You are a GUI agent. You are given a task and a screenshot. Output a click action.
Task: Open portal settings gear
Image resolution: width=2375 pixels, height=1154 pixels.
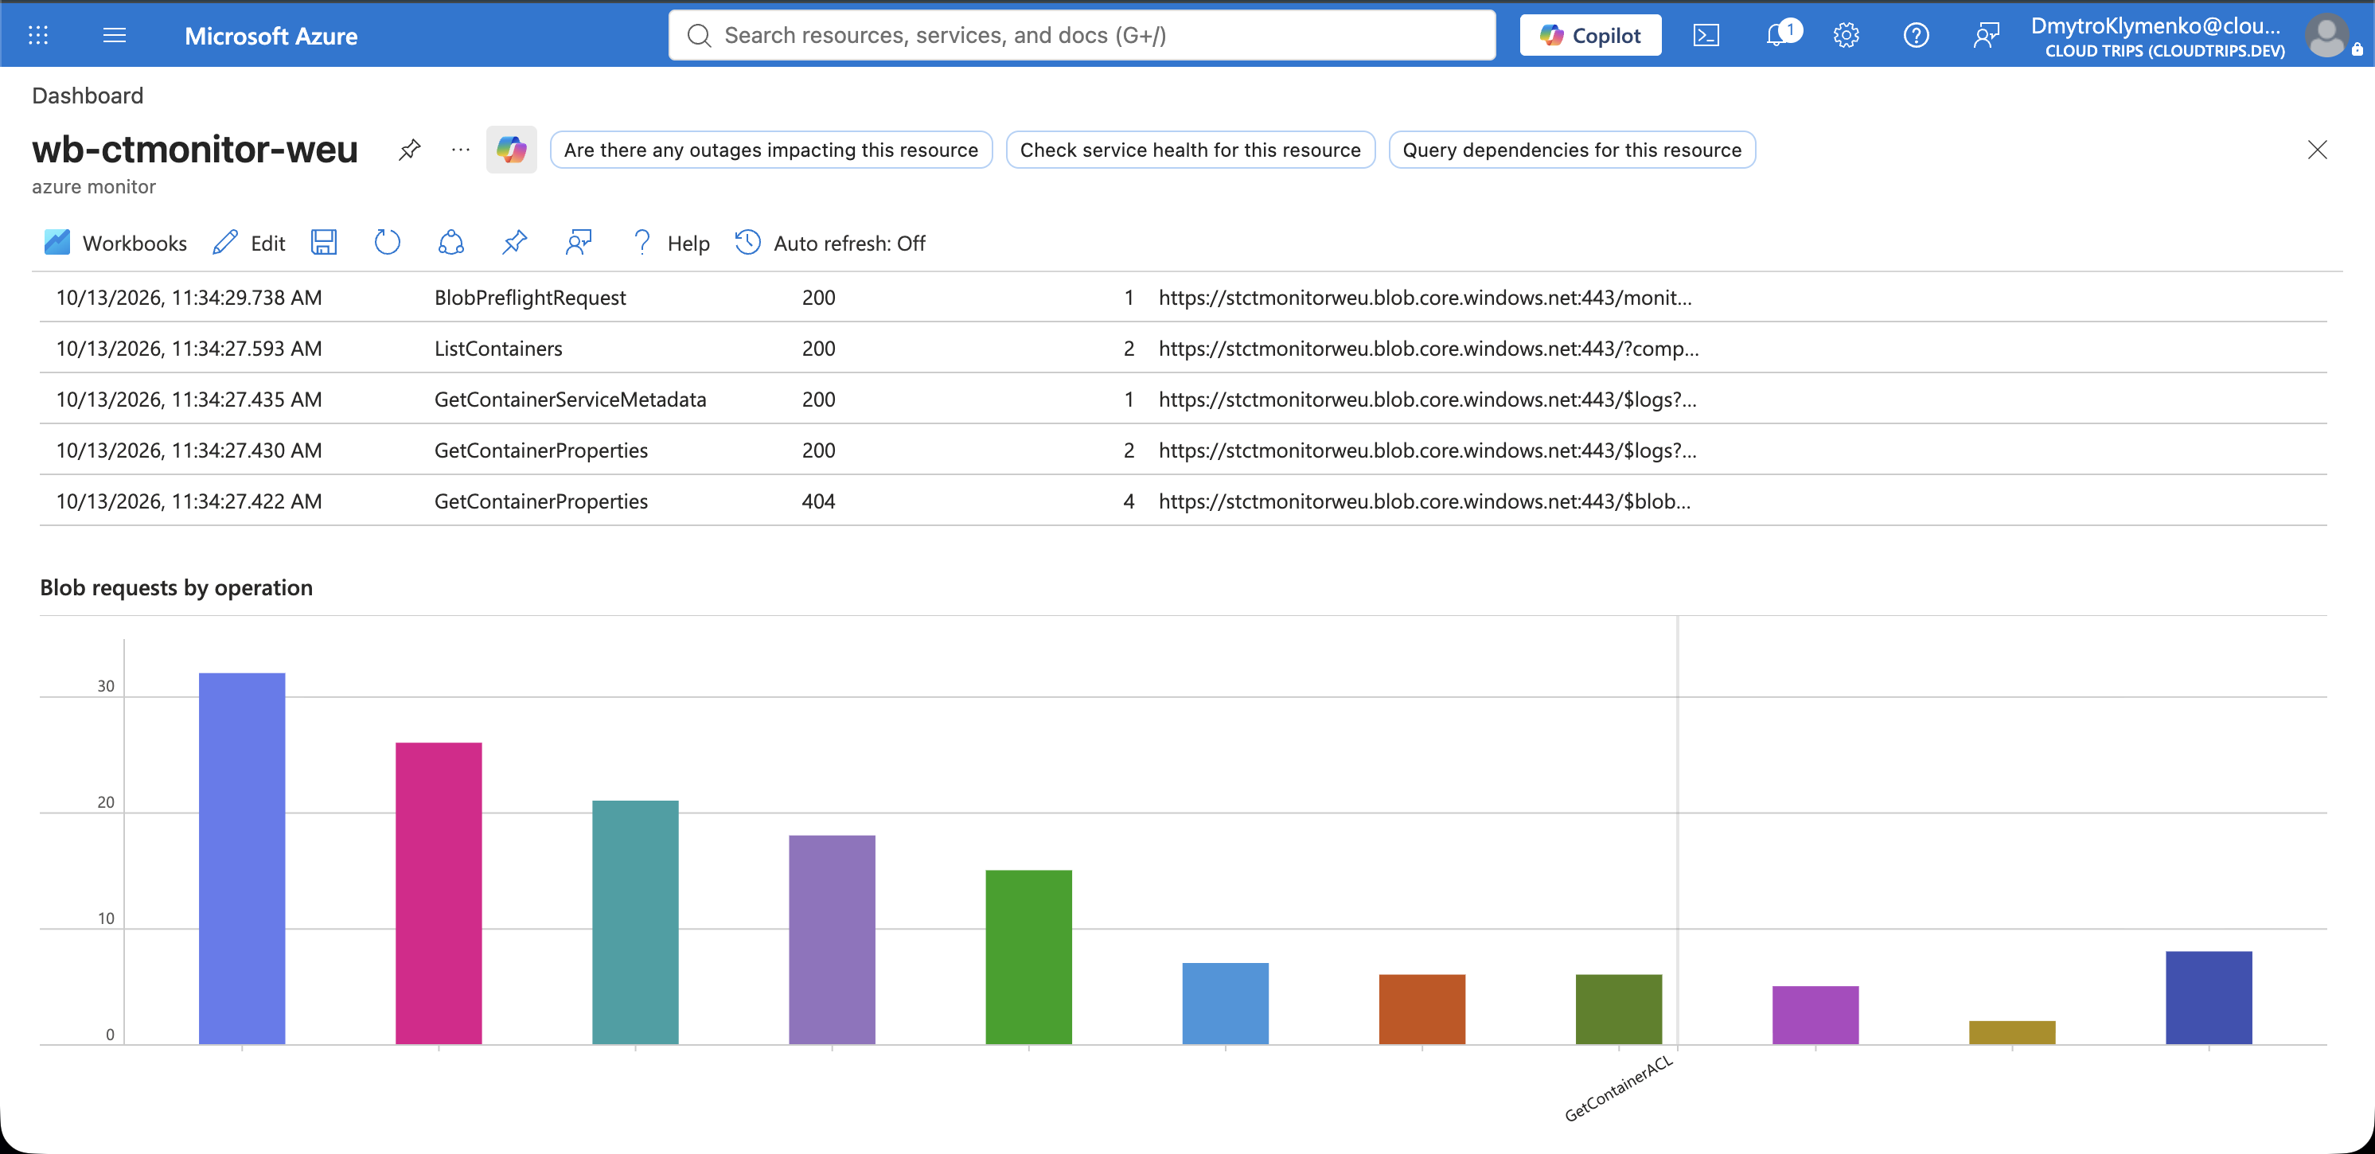point(1846,35)
